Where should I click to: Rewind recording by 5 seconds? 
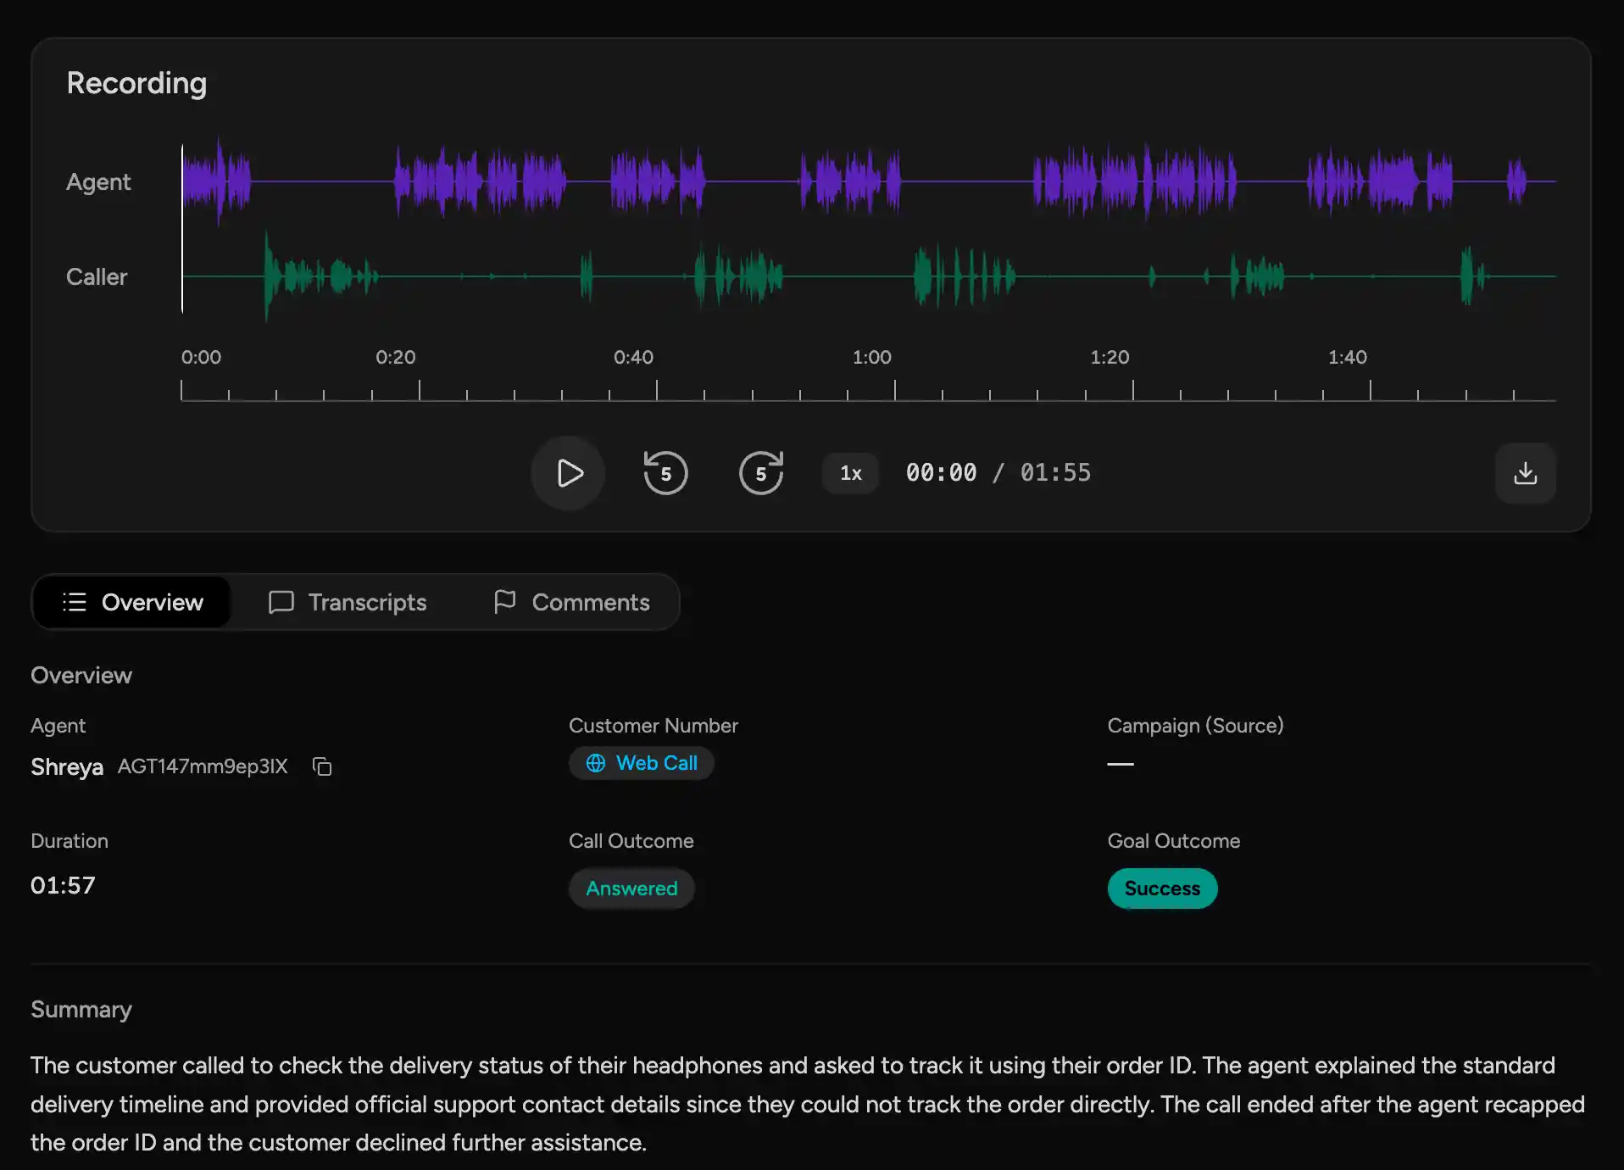point(665,473)
